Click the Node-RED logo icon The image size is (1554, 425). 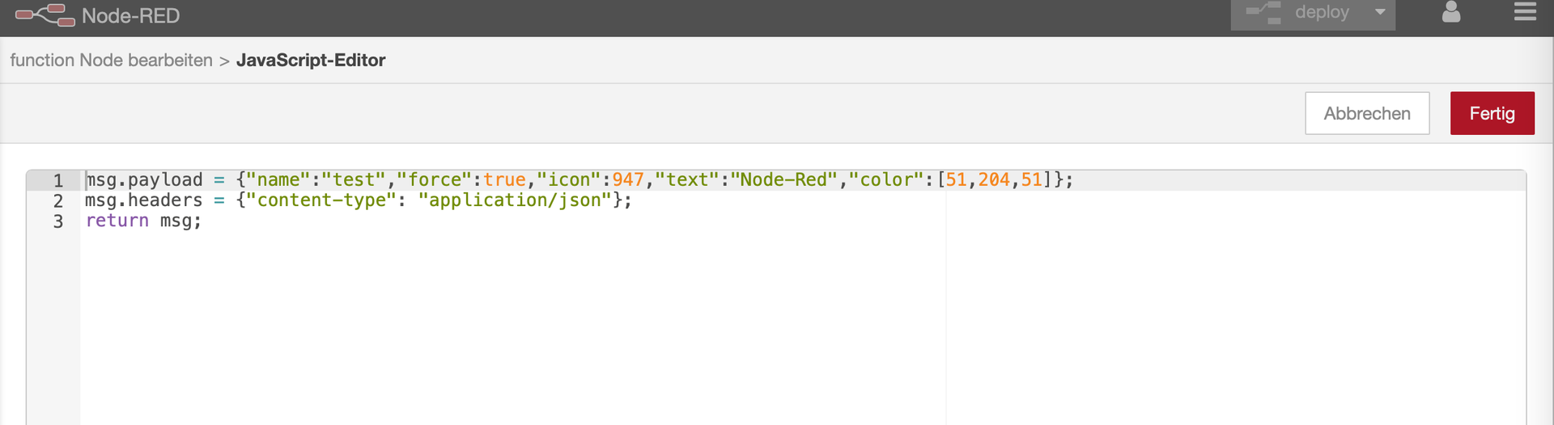pyautogui.click(x=45, y=15)
